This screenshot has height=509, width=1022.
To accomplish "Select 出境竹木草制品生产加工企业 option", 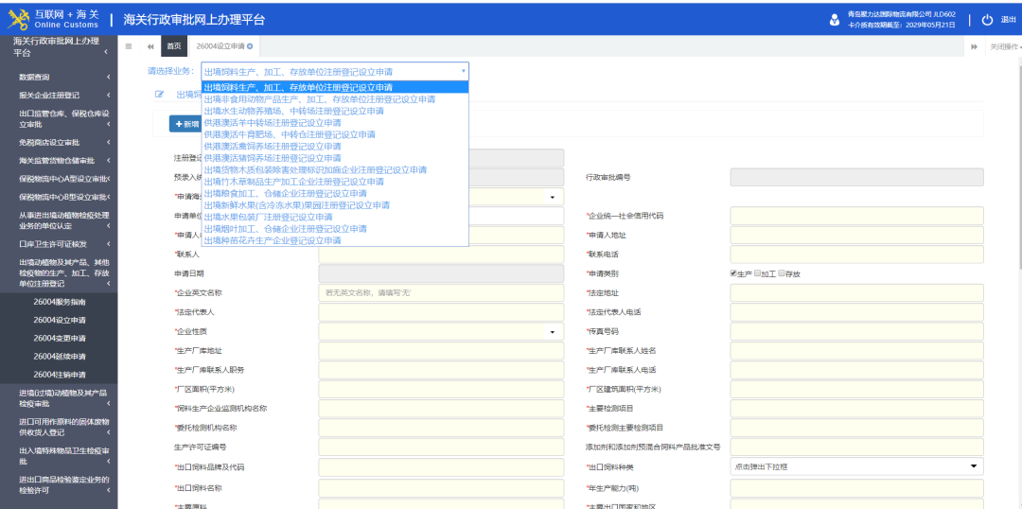I will [334, 182].
